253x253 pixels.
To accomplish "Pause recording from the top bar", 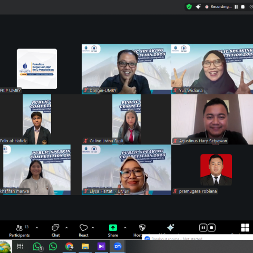I will click(236, 7).
